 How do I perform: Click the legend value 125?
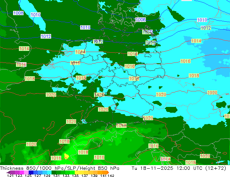click(x=28, y=176)
